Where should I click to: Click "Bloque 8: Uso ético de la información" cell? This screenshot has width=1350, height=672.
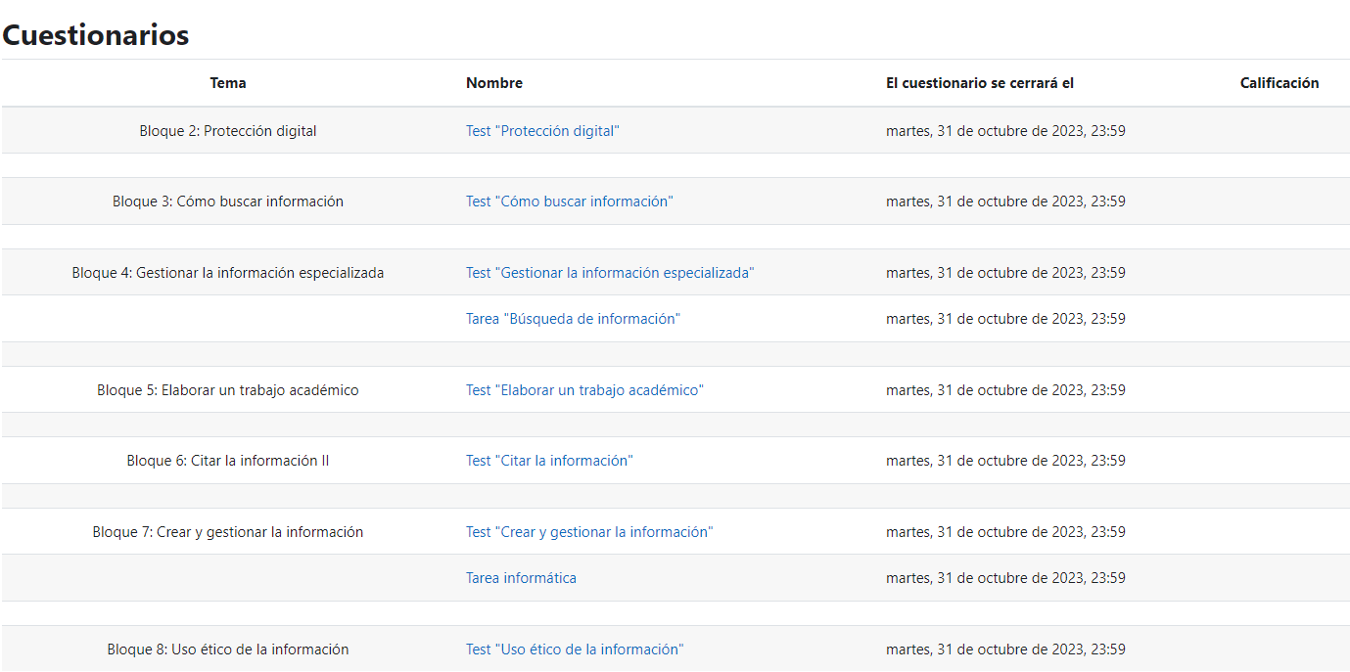[x=228, y=650]
